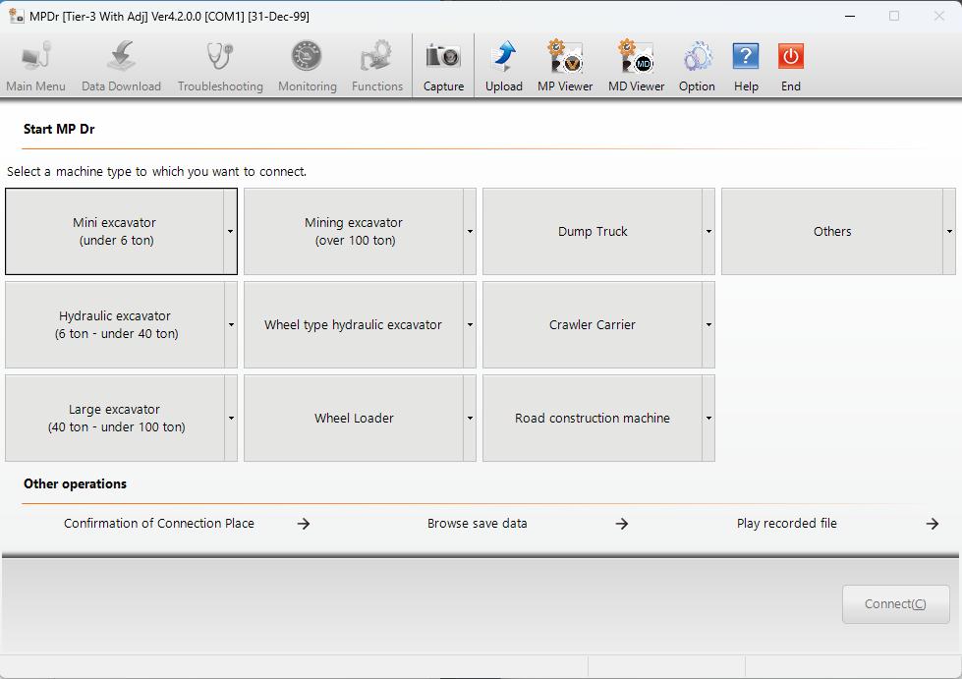This screenshot has width=962, height=679.
Task: Expand the Mini excavator dropdown arrow
Action: pyautogui.click(x=231, y=232)
